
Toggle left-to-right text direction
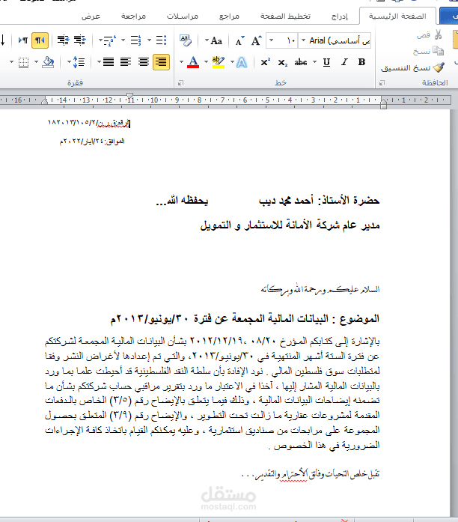pos(23,40)
